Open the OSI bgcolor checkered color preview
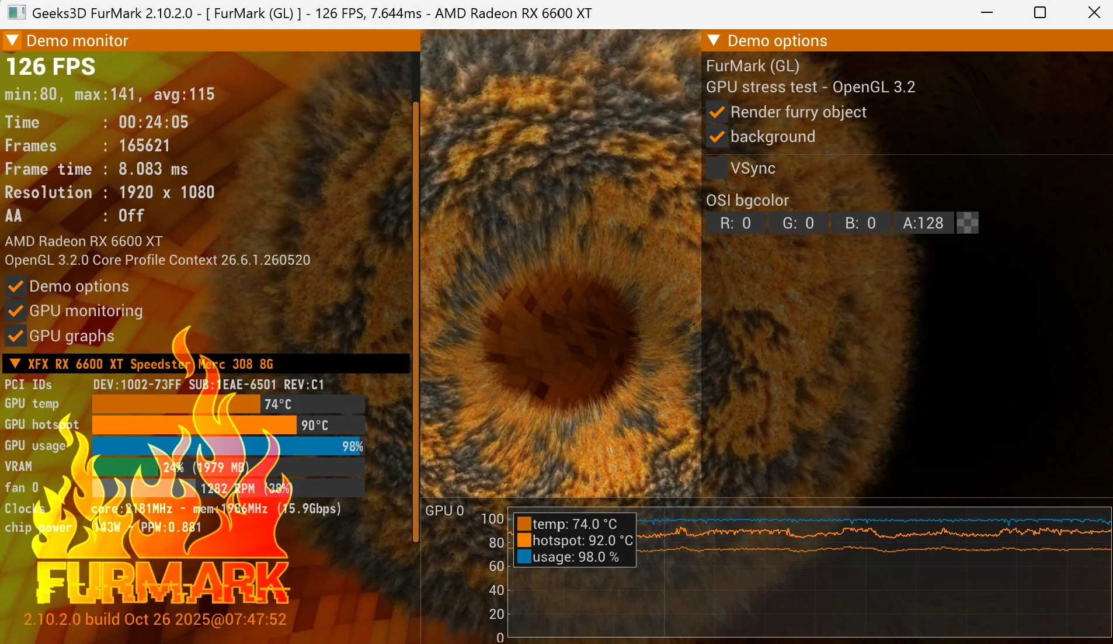 pyautogui.click(x=968, y=223)
